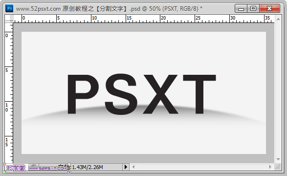Click the document title text in title bar
The height and width of the screenshot is (176, 287).
[109, 9]
